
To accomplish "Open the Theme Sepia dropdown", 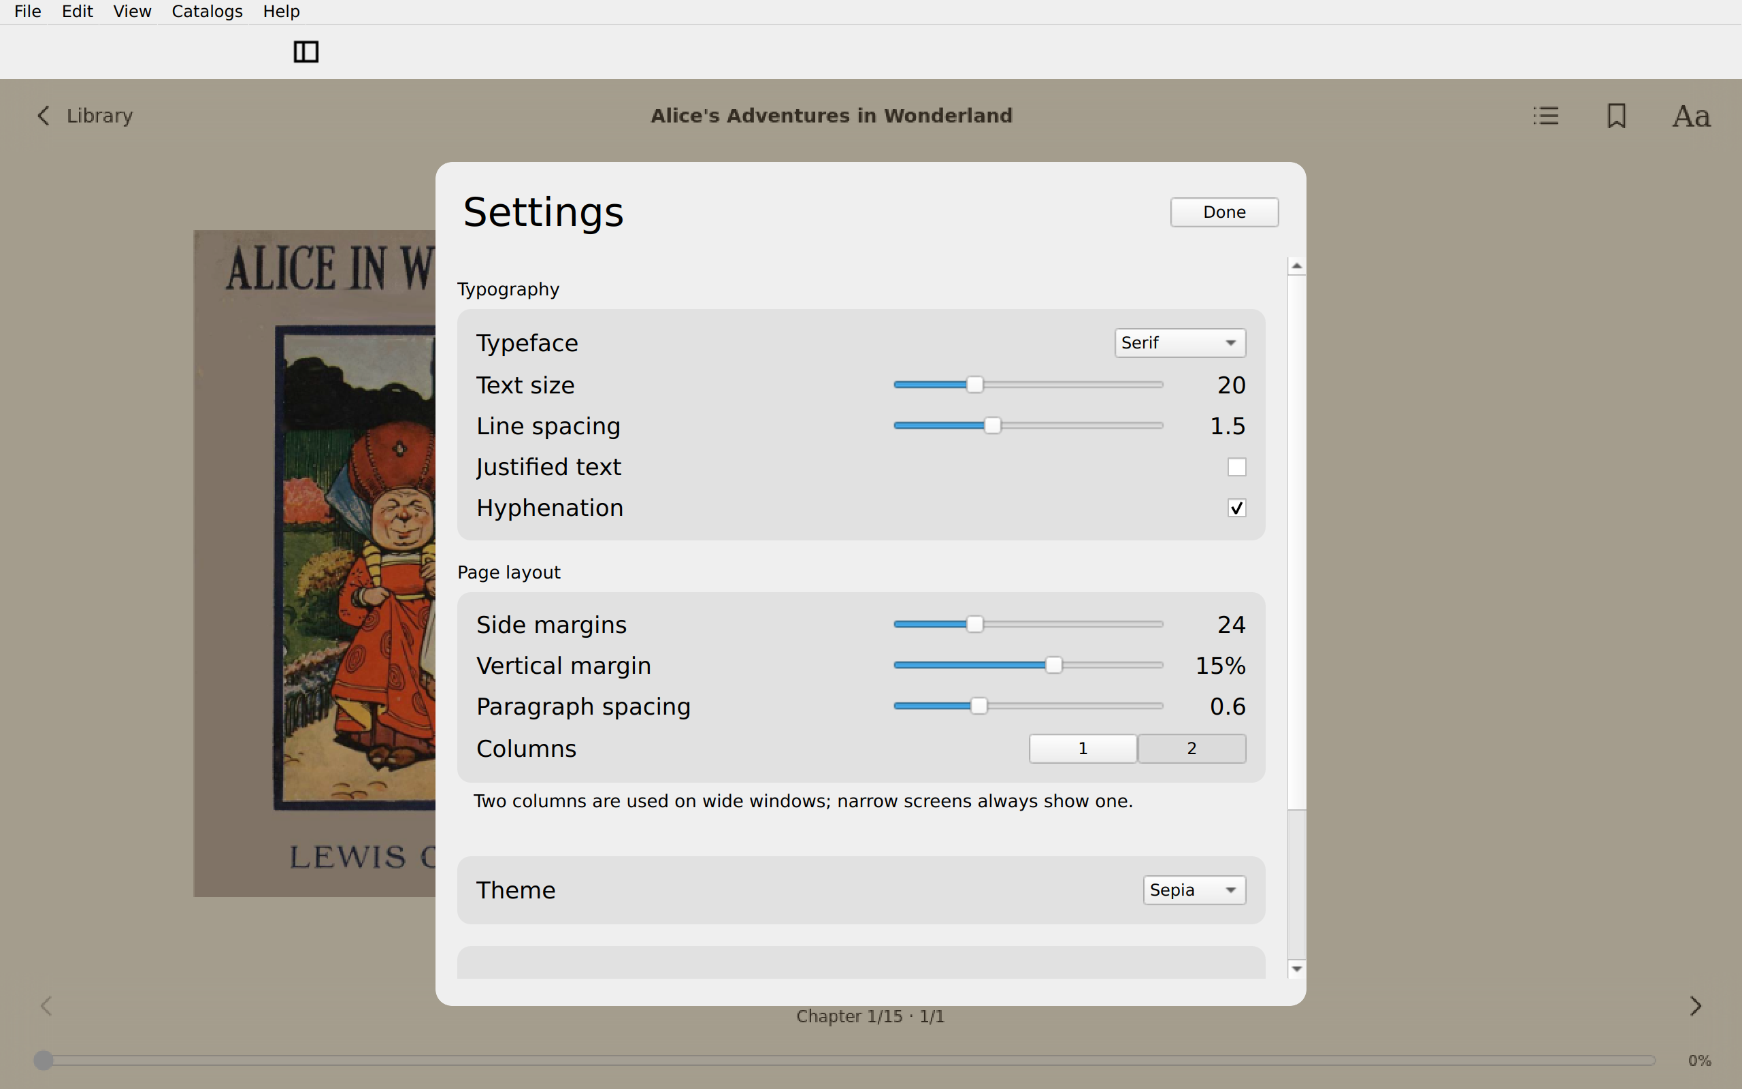I will coord(1194,890).
